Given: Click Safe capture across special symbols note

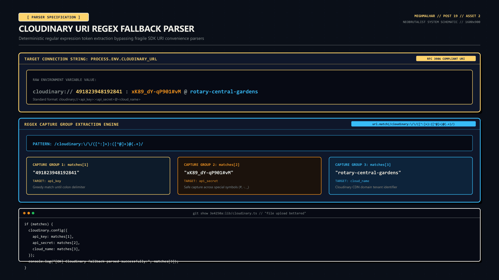Looking at the screenshot, I should click(216, 187).
